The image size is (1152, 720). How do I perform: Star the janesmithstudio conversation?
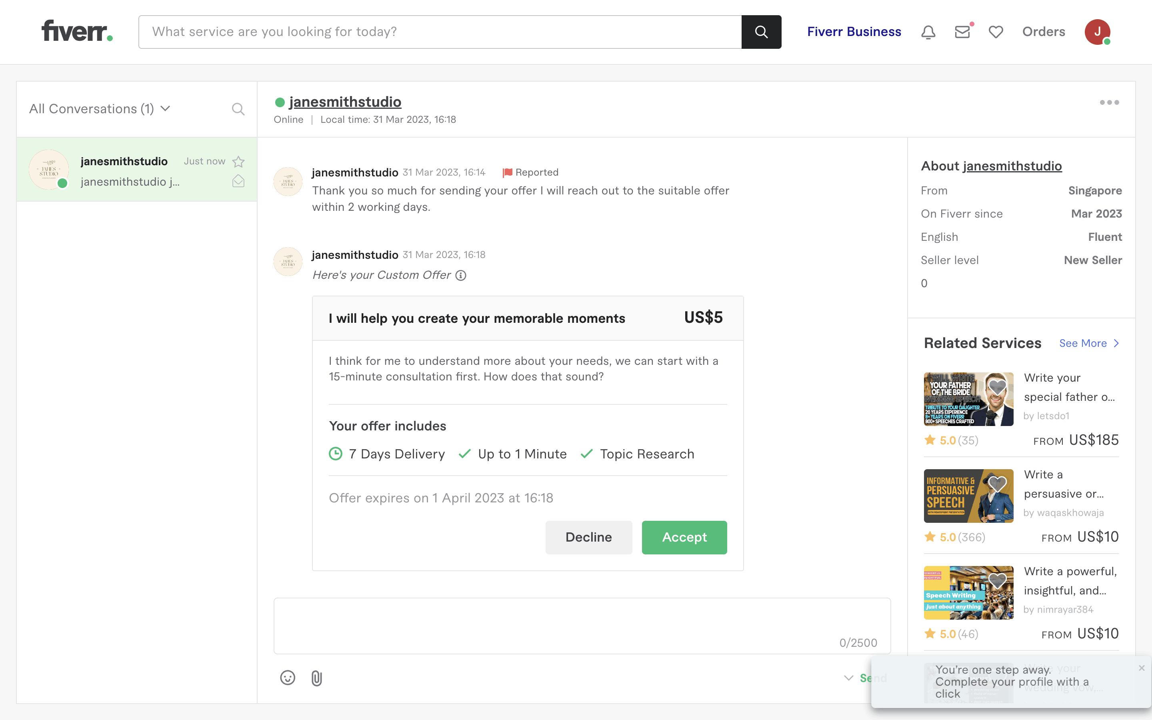pos(238,162)
